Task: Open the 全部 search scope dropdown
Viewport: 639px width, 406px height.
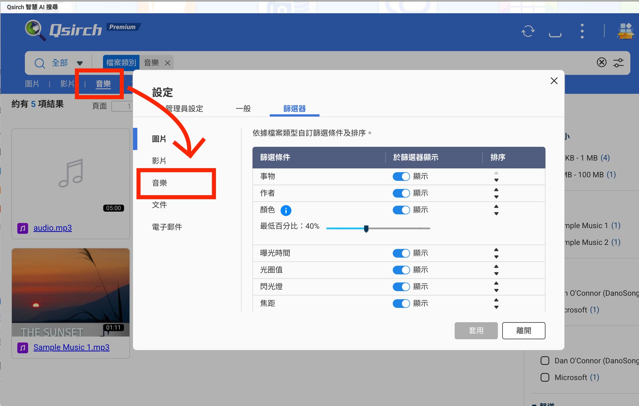Action: [80, 63]
